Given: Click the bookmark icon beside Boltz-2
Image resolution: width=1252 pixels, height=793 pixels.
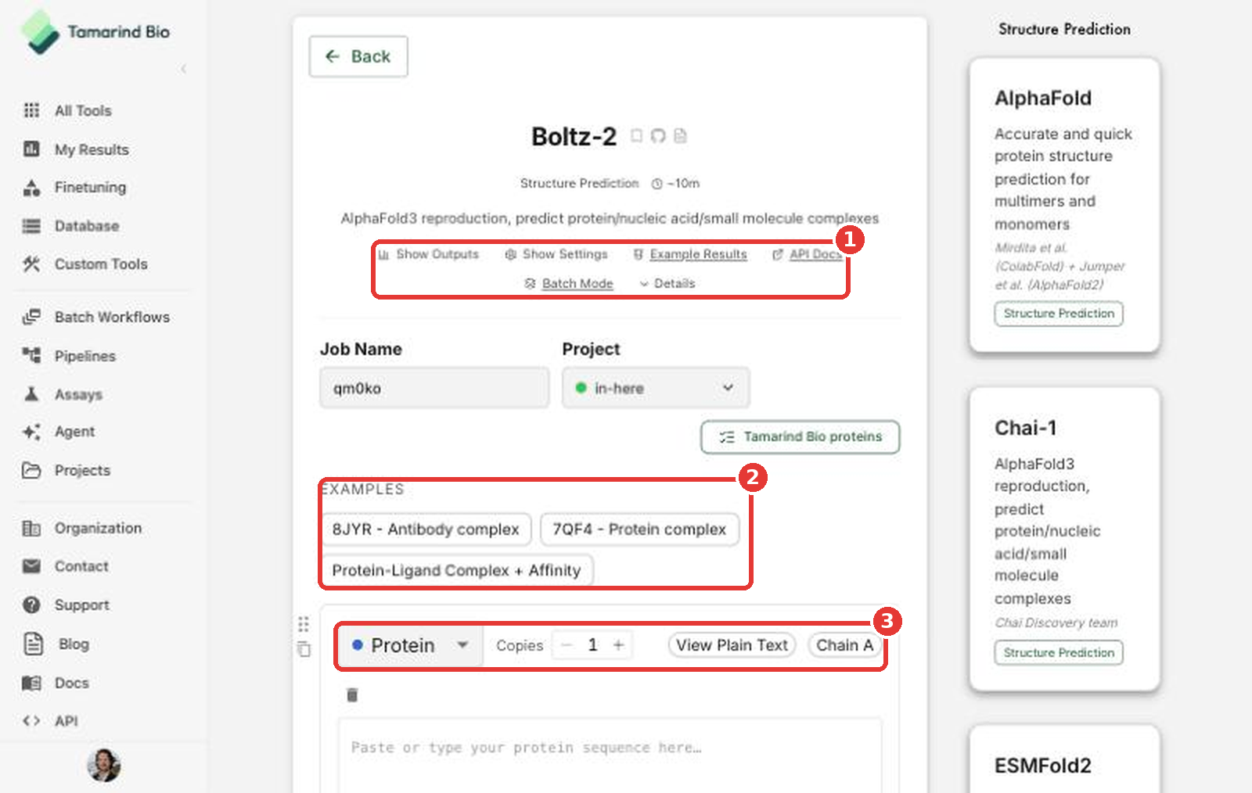Looking at the screenshot, I should [637, 136].
